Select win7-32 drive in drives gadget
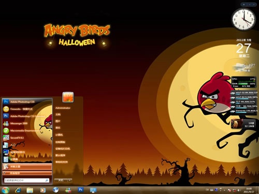Viewport: 259px width, 194px height. (x=244, y=93)
